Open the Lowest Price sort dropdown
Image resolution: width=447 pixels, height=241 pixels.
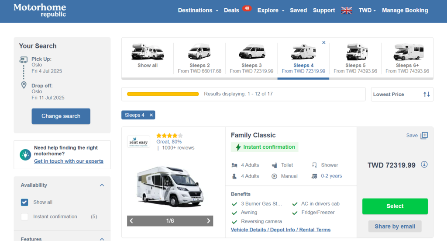(402, 94)
